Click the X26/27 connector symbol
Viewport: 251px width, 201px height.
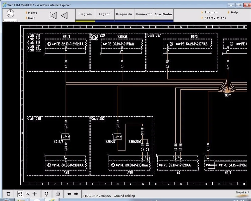point(117,137)
